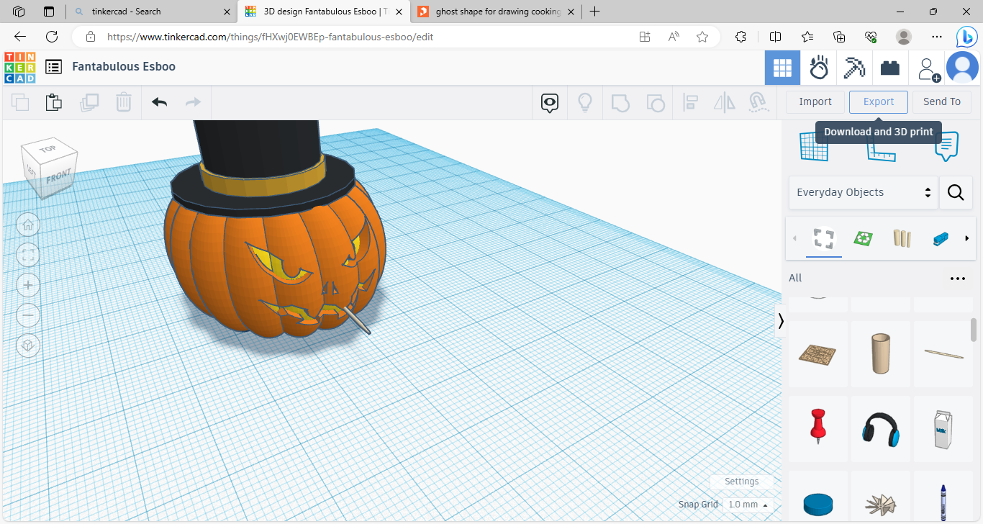
Task: Toggle the workplane lock tool
Action: point(758,102)
